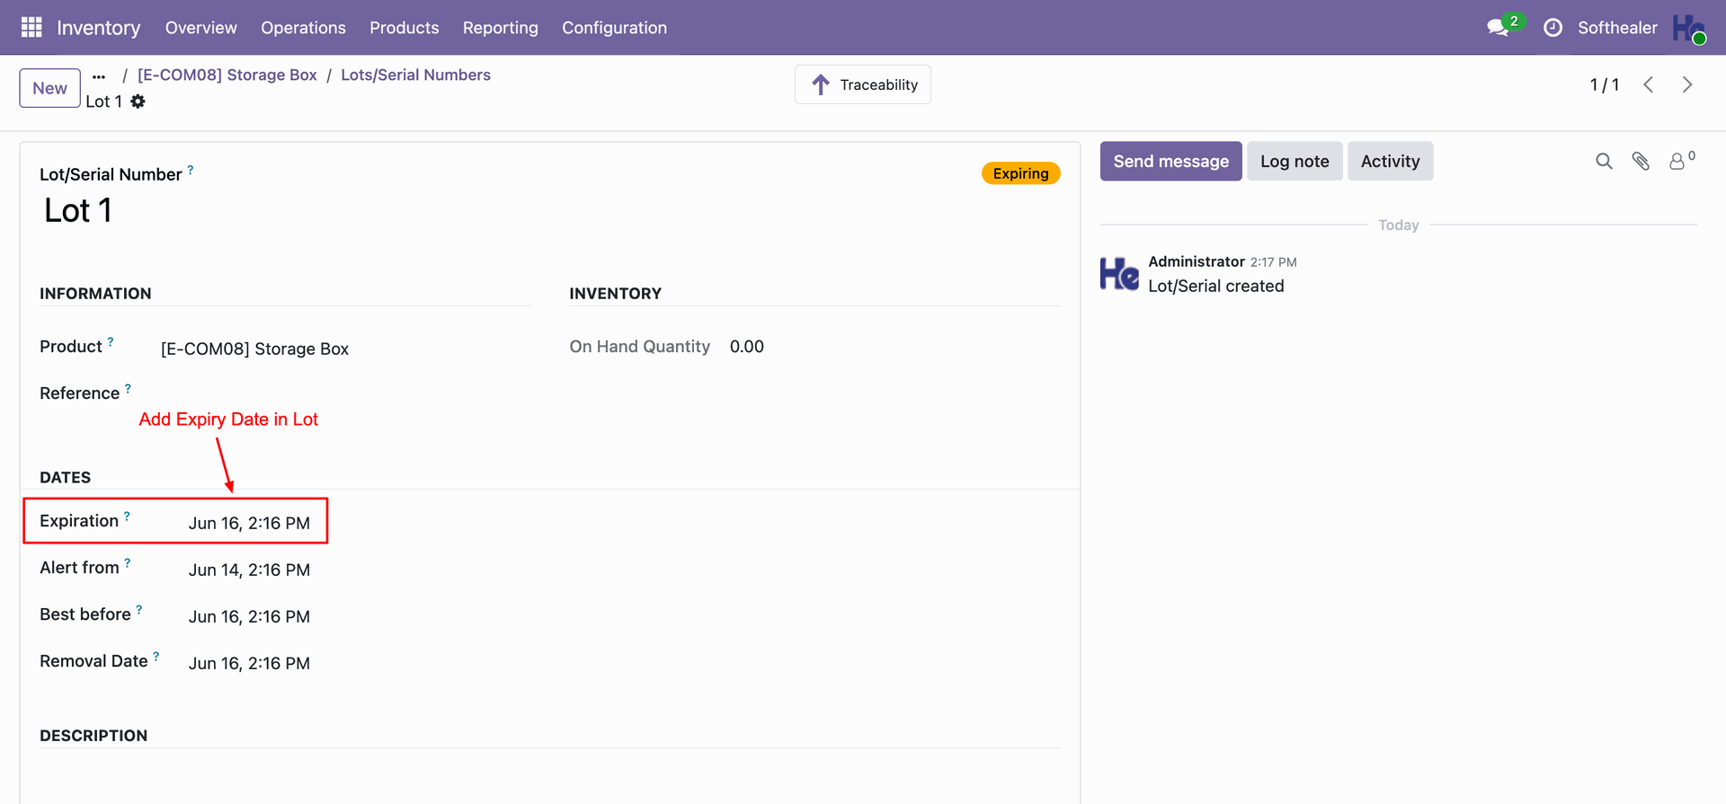
Task: Schedule an Activity from chatter
Action: pos(1390,161)
